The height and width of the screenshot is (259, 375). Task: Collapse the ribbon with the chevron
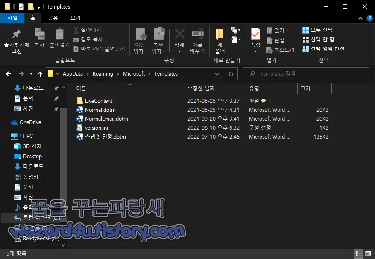click(x=360, y=18)
